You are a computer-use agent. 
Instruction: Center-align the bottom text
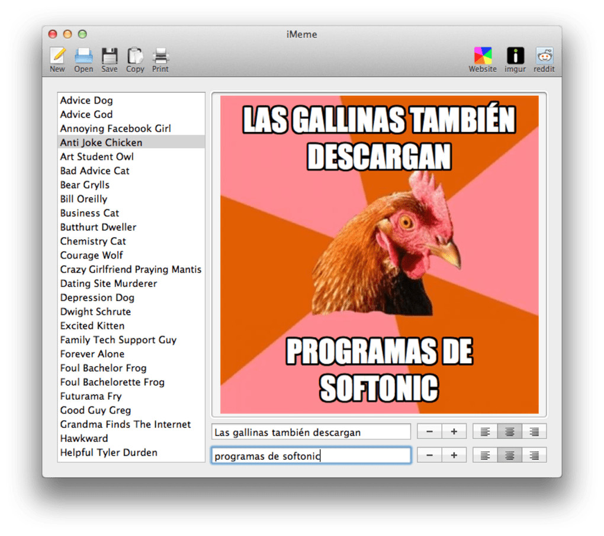pos(510,455)
